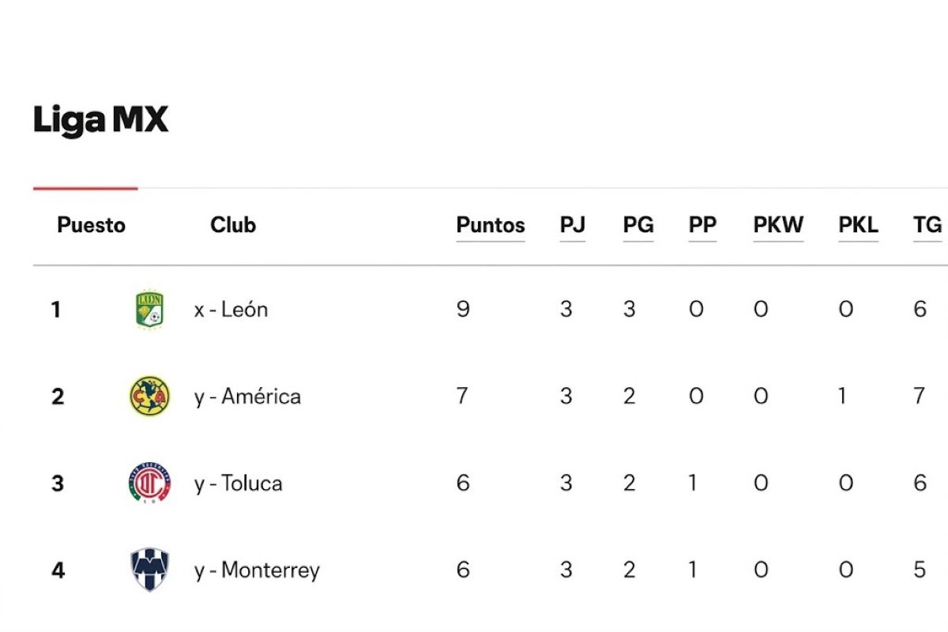Click position number 4 in table
Screen dimensions: 948x632
coord(57,570)
